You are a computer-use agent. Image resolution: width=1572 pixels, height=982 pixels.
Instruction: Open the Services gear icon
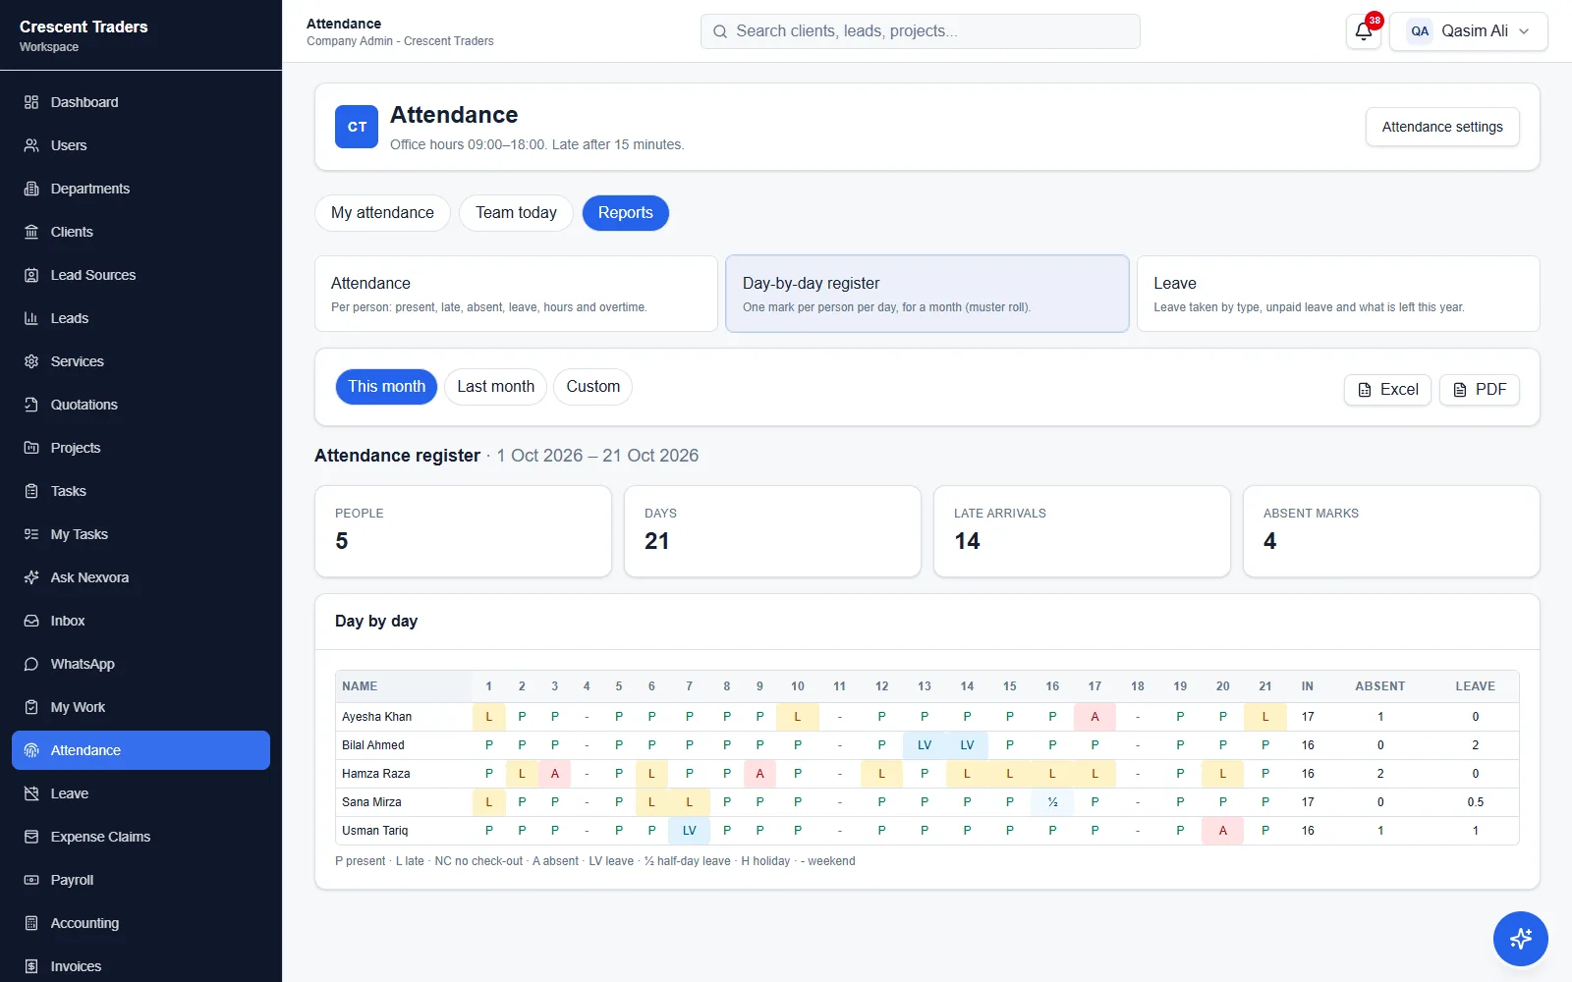click(x=31, y=361)
